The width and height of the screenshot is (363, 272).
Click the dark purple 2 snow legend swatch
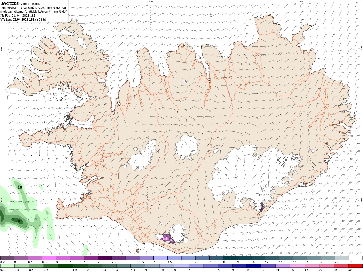105,258
